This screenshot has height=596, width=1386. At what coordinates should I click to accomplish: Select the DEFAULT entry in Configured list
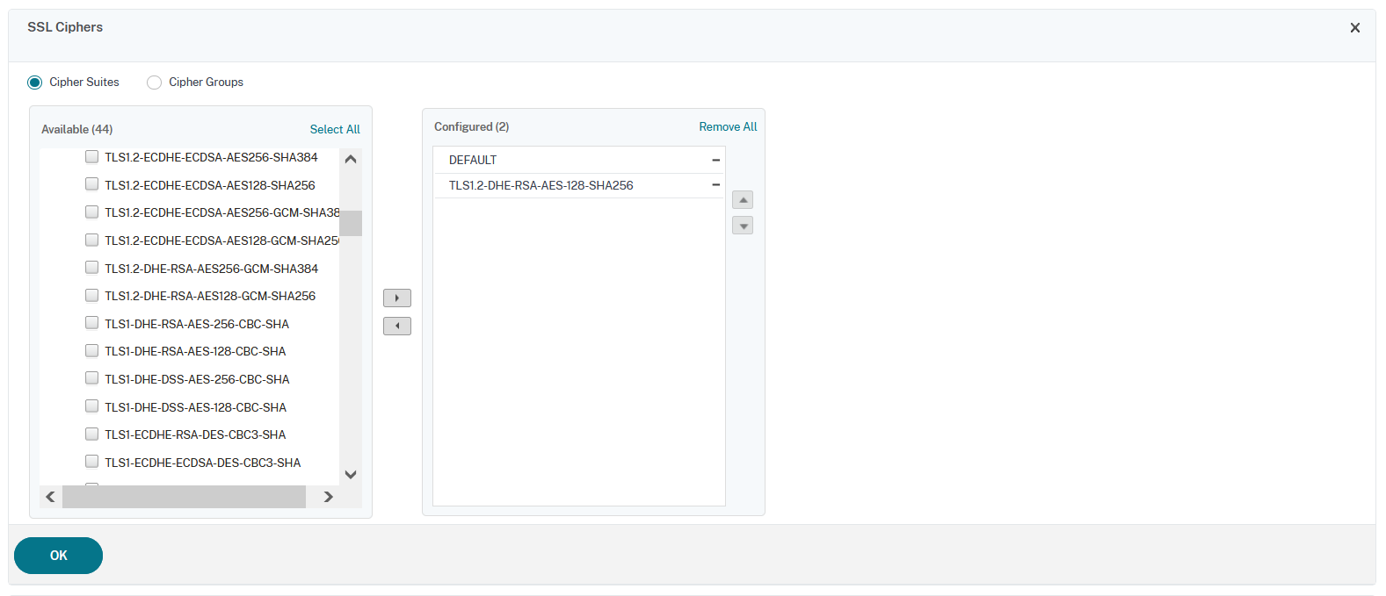[x=579, y=160]
